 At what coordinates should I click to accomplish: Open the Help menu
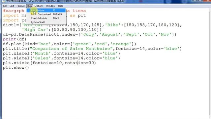[61, 6]
